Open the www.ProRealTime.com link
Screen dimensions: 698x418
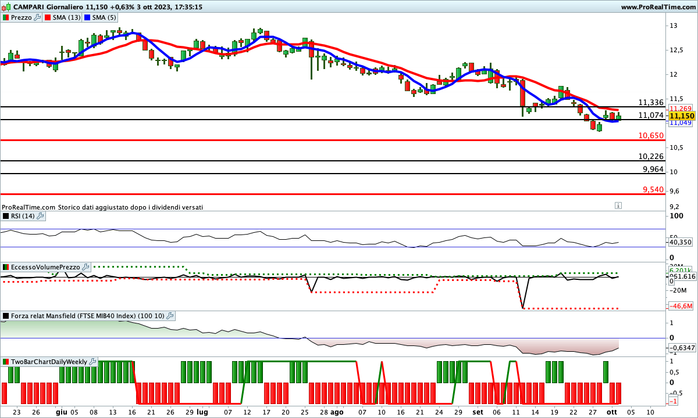(658, 7)
